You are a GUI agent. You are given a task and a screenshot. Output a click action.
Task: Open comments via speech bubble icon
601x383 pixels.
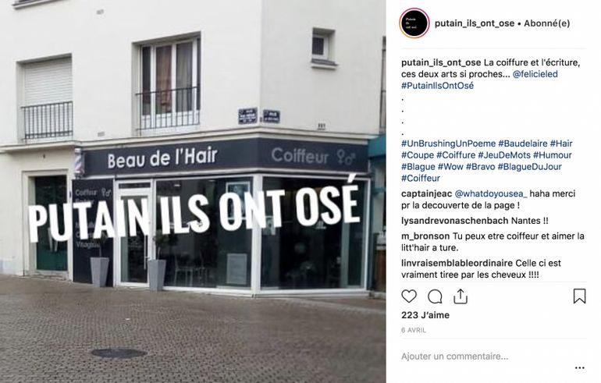point(435,297)
